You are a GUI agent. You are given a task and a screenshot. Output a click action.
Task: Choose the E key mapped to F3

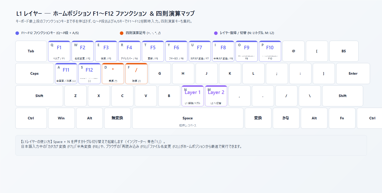106,51
